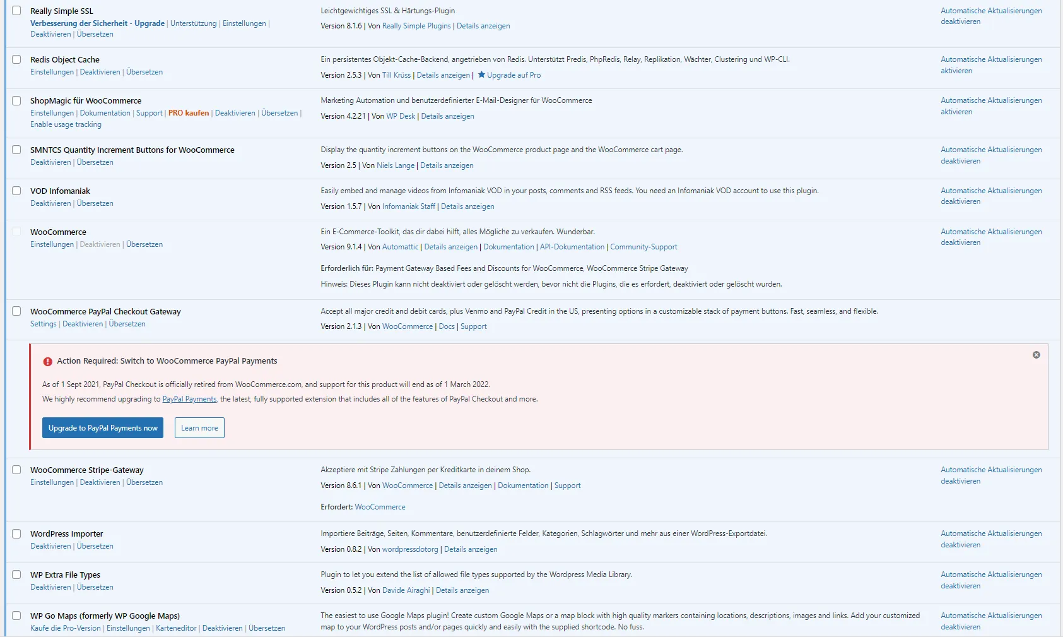1063x637 pixels.
Task: Follow the PayPal Payments link in the notice
Action: [189, 399]
